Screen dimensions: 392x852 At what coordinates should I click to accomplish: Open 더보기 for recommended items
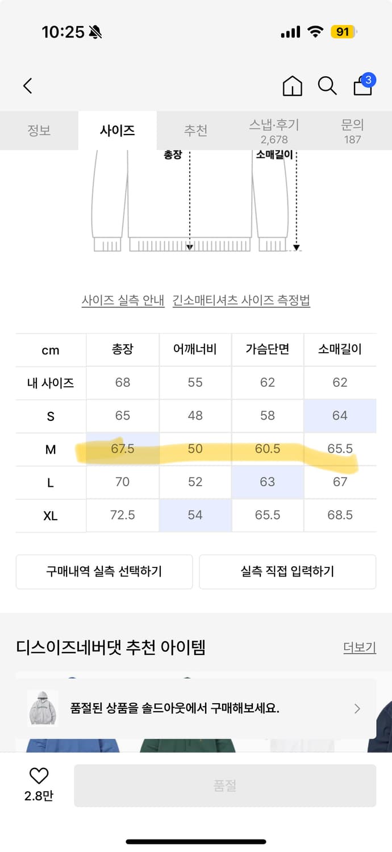359,648
